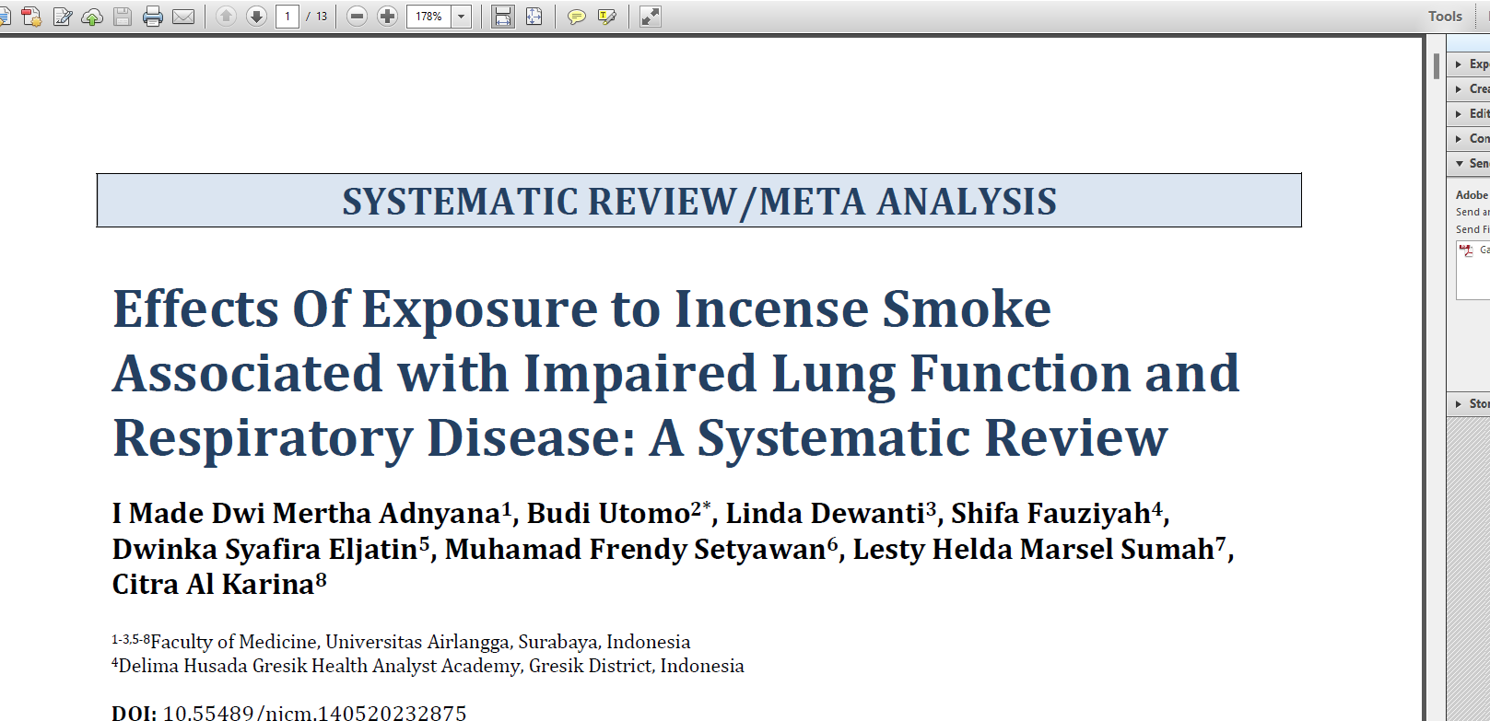
Task: Zoom in using the plus button
Action: click(x=388, y=17)
